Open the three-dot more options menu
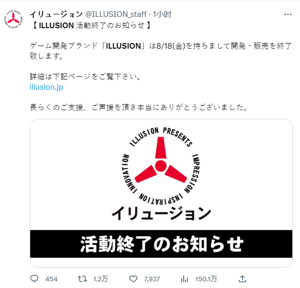Screen dimensions: 300x288 click(x=288, y=14)
